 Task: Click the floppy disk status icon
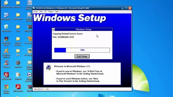click(41, 89)
